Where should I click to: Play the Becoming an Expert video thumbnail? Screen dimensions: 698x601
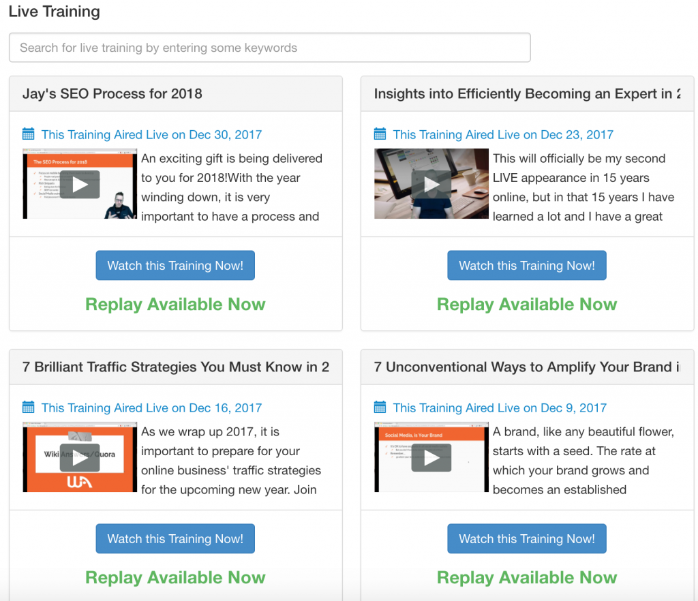(431, 184)
